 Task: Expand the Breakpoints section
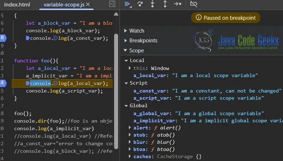(x=125, y=41)
